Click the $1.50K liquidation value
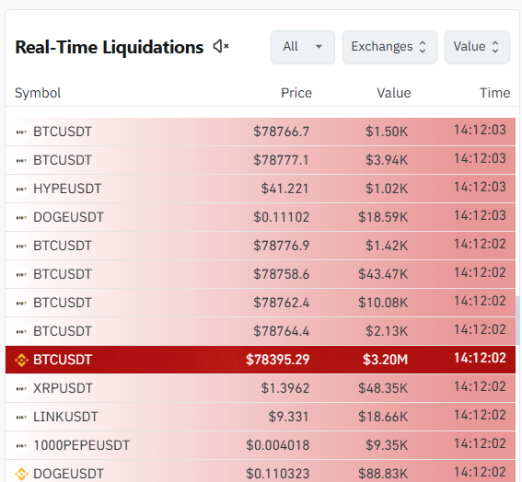The image size is (522, 482). point(387,132)
